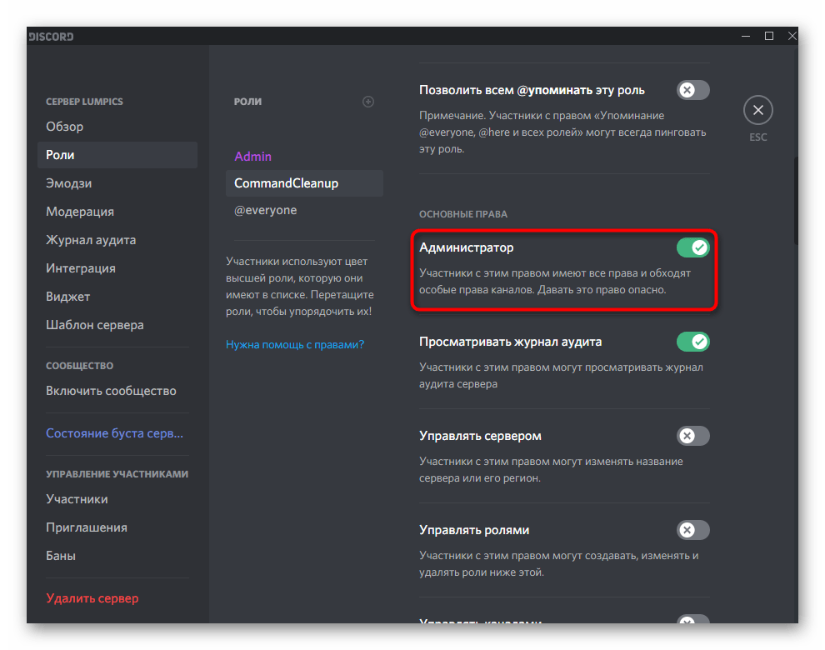Screen dimensions: 825x650
Task: Open 'Нужна помощь с правами?' link
Action: point(295,345)
